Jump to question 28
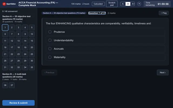This screenshot has width=173, height=108. pos(18,61)
